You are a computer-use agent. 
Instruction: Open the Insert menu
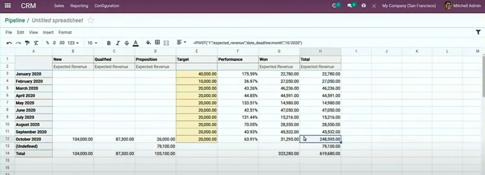48,32
